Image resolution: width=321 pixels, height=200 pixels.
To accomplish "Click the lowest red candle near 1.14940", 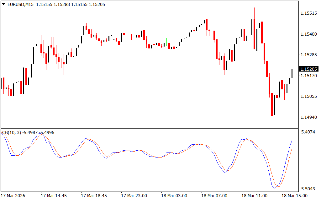I will point(272,105).
